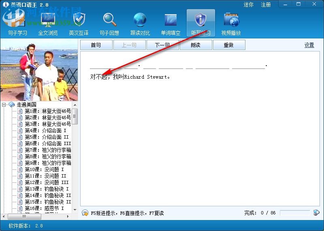Redo the exercise with 重做
The height and width of the screenshot is (231, 324).
pos(229,45)
